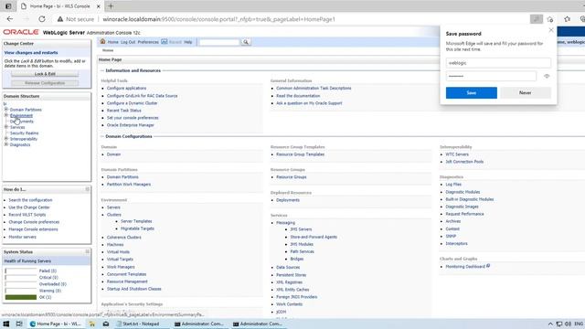Screen dimensions: 585x329
Task: Open Task View on the taskbar
Action: pos(19,324)
